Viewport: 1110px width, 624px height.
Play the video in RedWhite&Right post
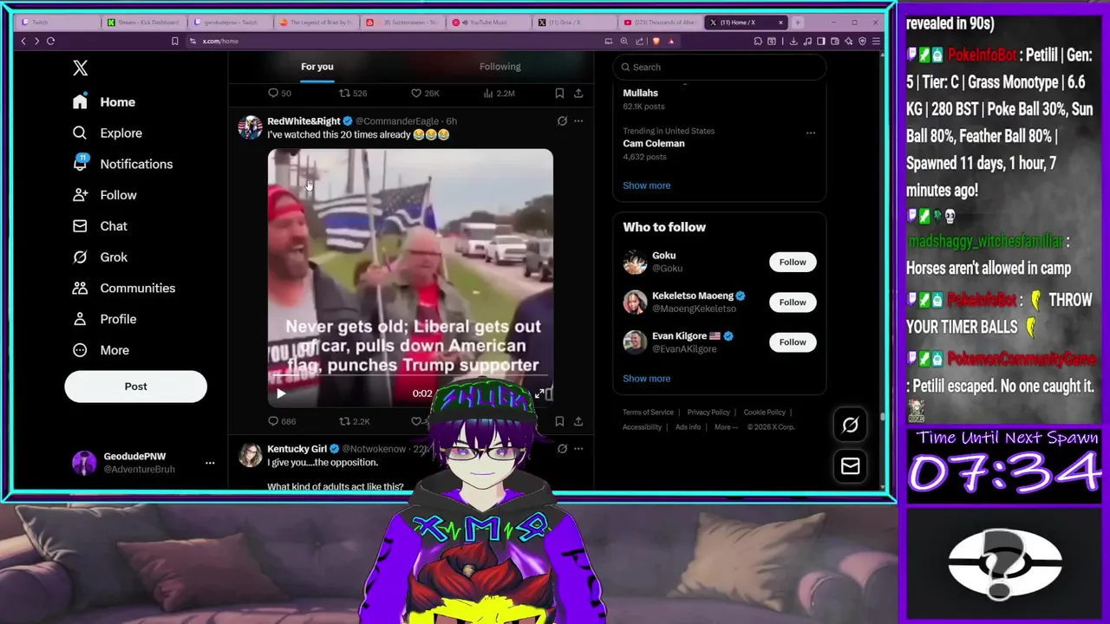(x=281, y=393)
